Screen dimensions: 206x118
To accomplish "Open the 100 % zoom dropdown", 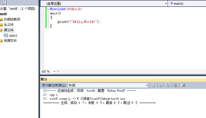I will [54, 71].
